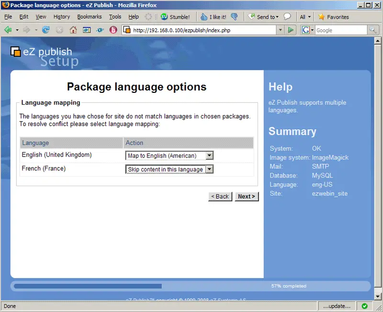The width and height of the screenshot is (383, 312).
Task: Open the French (France) action dropdown
Action: click(x=169, y=169)
